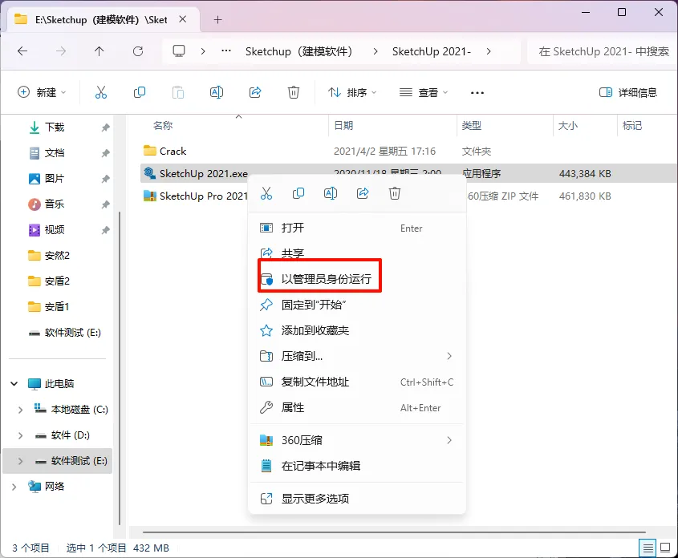
Task: Select 以管理员身份运行 in context menu
Action: [357, 279]
